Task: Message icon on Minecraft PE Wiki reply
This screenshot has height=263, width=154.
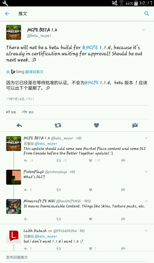Action: click(x=123, y=219)
